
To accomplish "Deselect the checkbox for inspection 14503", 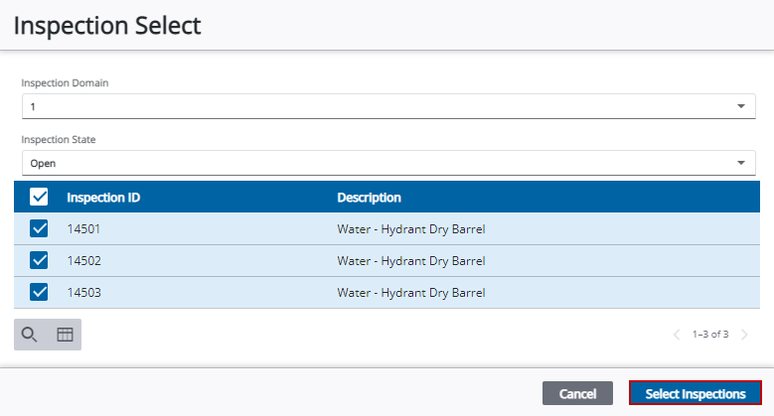I will 40,293.
